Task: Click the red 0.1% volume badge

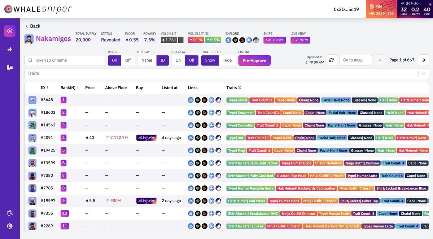Action: click(x=196, y=40)
